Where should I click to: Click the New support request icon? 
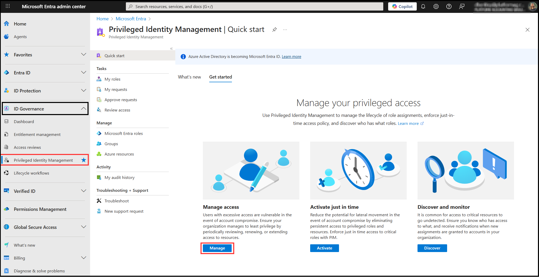tap(99, 211)
